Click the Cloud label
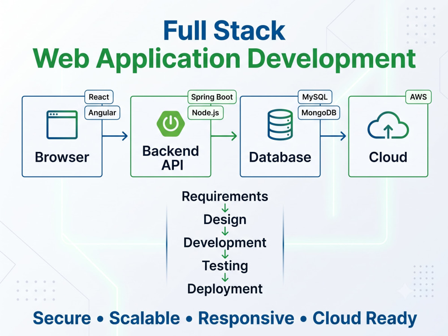 pyautogui.click(x=388, y=157)
